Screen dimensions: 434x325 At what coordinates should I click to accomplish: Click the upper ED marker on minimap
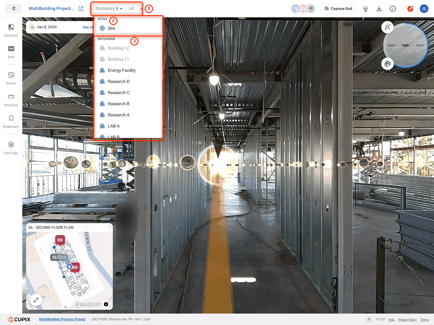tap(60, 240)
